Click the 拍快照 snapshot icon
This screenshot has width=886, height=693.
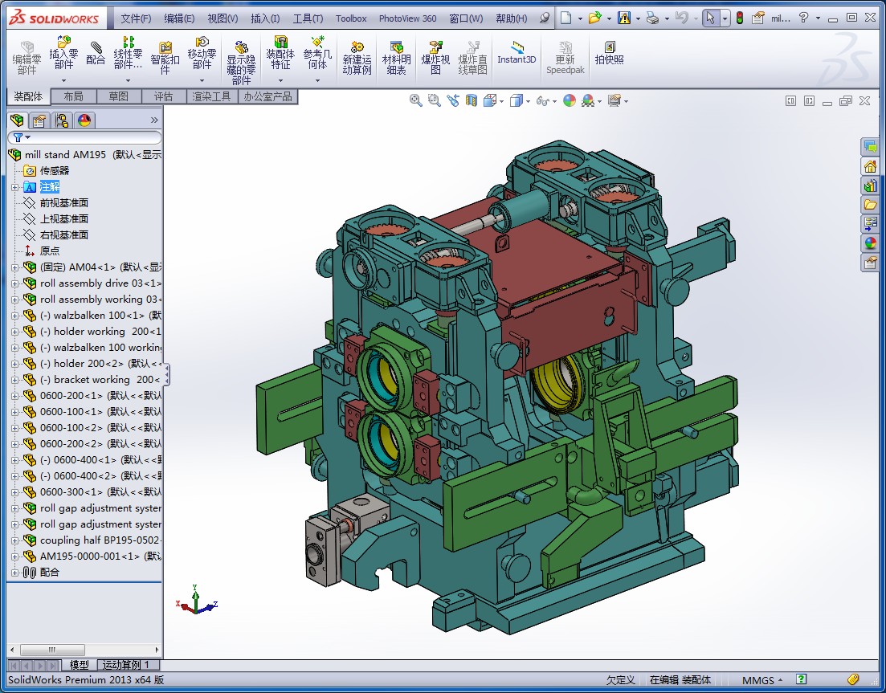(609, 53)
